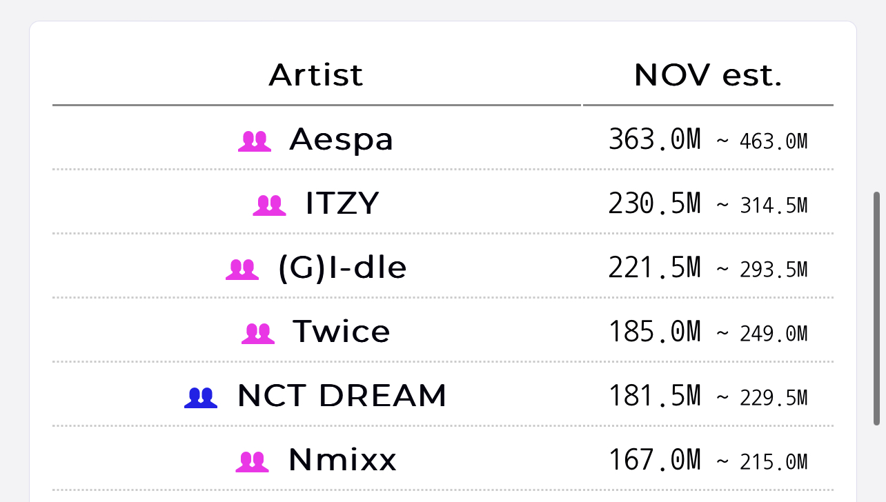The height and width of the screenshot is (502, 886).
Task: Click the pink group icon beside Twice
Action: click(258, 333)
